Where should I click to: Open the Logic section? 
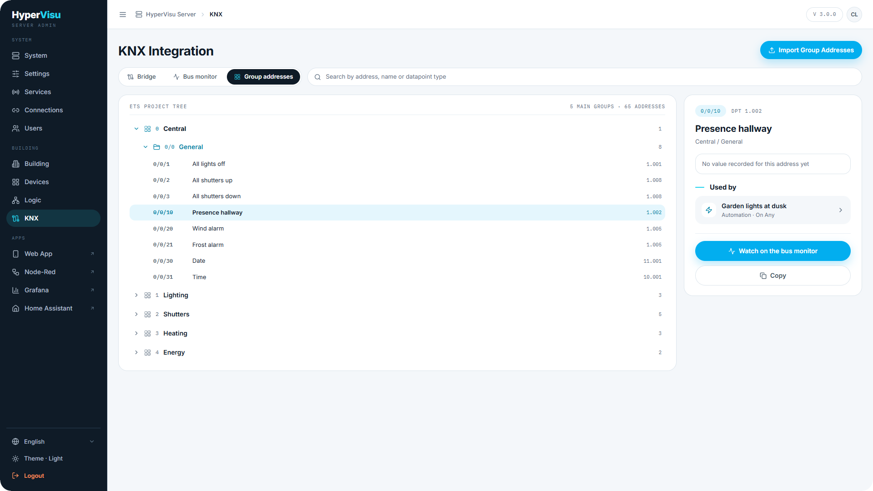point(54,200)
